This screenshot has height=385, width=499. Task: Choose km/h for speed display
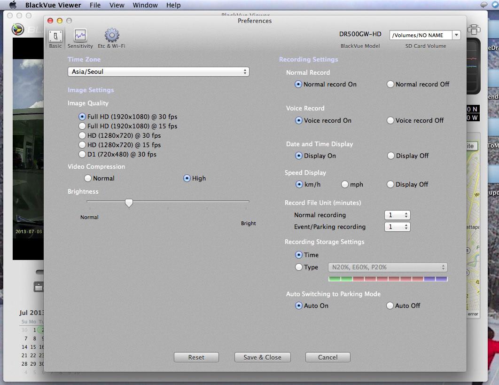coord(299,184)
